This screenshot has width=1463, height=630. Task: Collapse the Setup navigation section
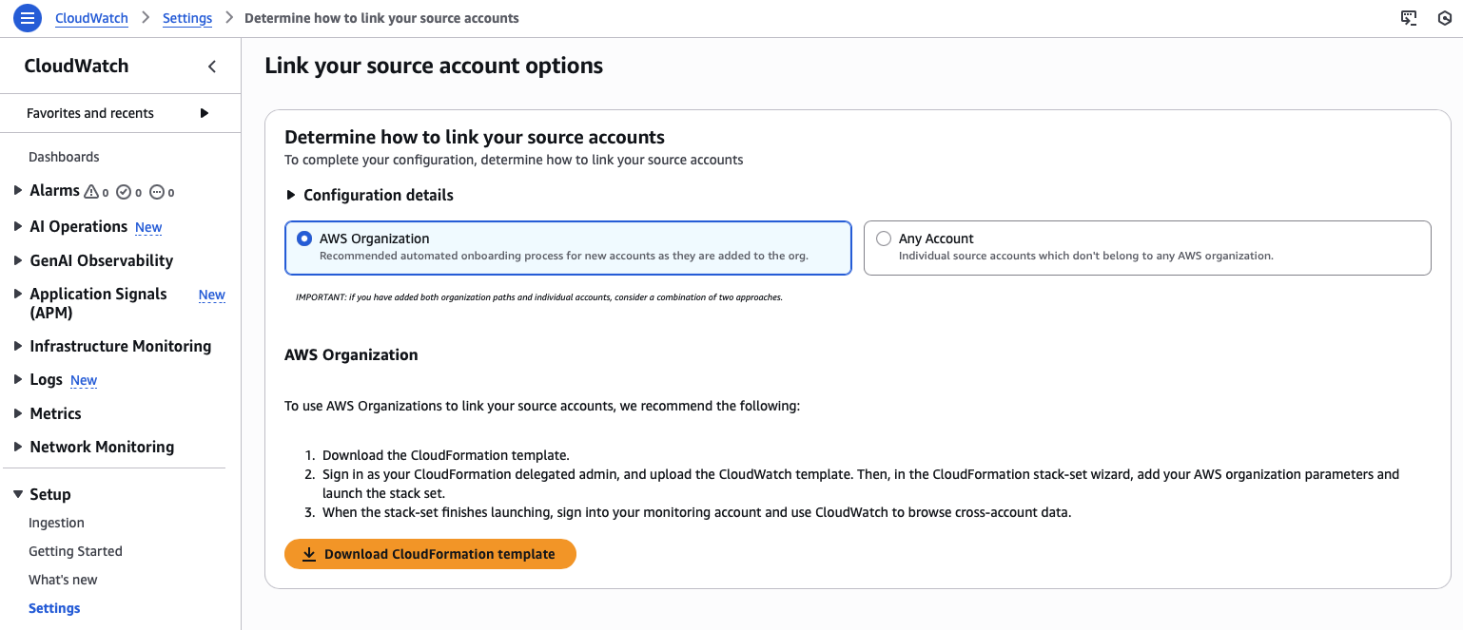(x=18, y=494)
